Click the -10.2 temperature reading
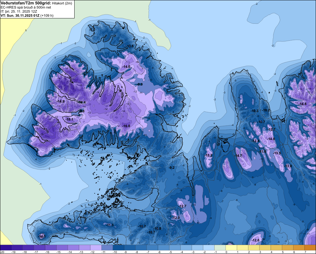This screenshot has height=254, width=316. [x=266, y=110]
